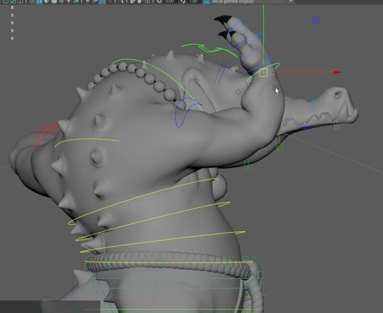Activate the isolate select icon
383x313 pixels.
pos(122,3)
